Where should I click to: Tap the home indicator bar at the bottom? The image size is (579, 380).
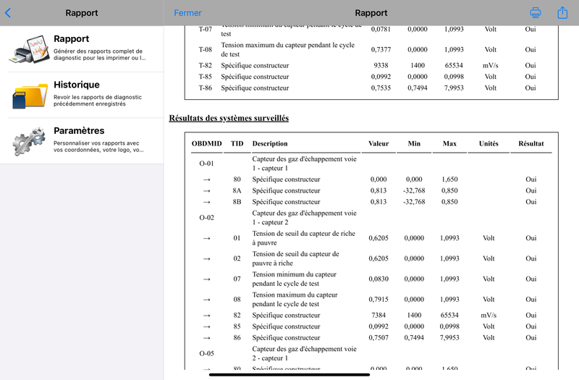[289, 374]
